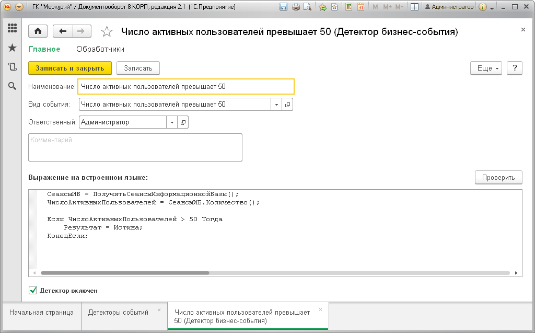Click the search magnifier in sidebar
Screen dimensions: 535x333
[13, 86]
